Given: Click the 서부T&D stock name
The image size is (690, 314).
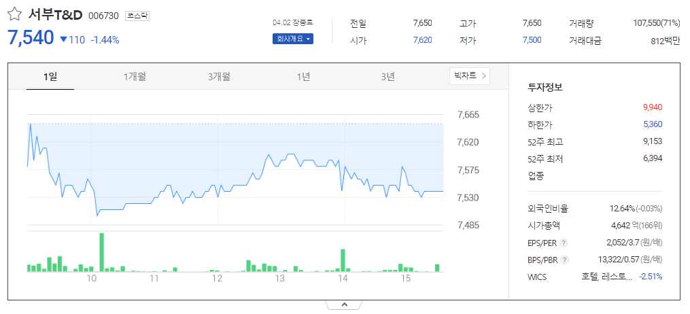Looking at the screenshot, I should pyautogui.click(x=56, y=15).
